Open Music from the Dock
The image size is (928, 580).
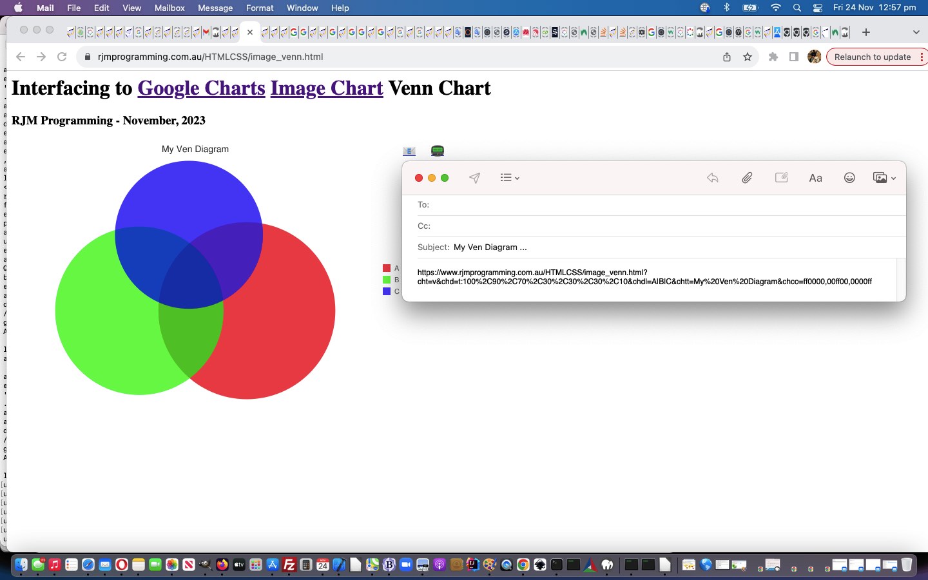(x=55, y=565)
